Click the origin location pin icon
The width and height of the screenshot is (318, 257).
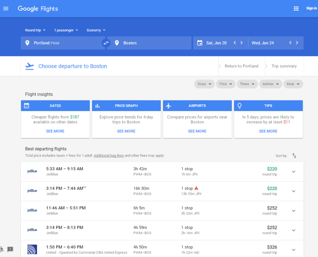pos(27,43)
